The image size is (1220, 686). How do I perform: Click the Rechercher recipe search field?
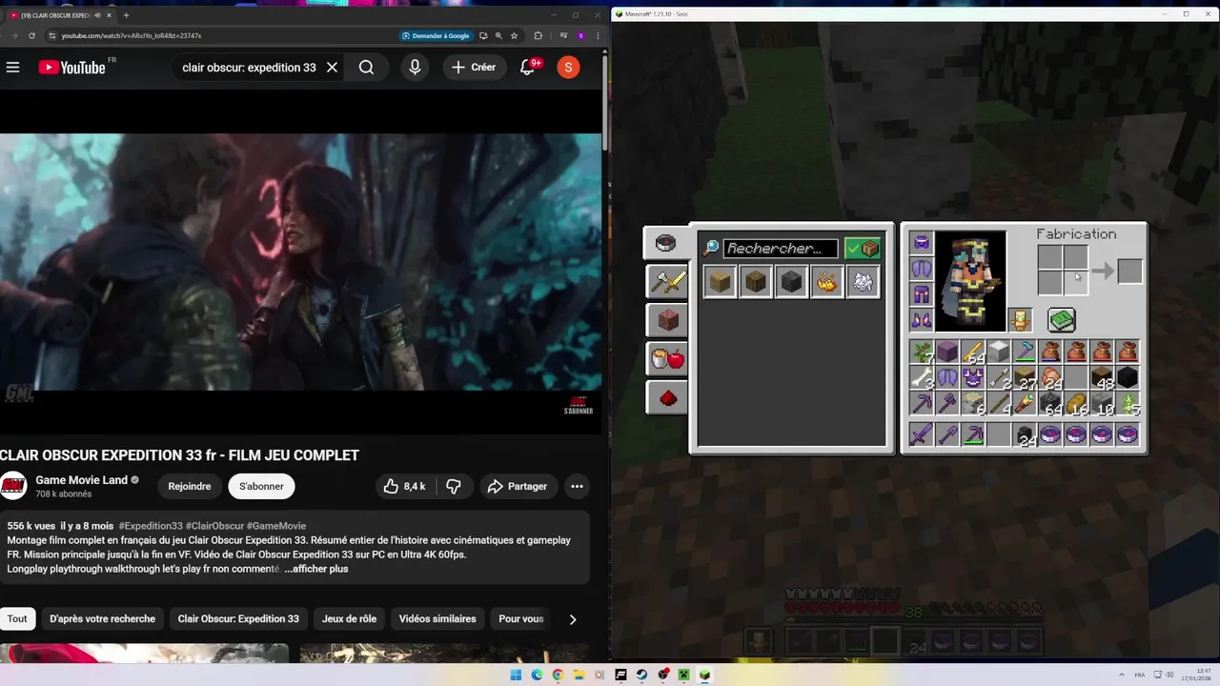click(781, 249)
